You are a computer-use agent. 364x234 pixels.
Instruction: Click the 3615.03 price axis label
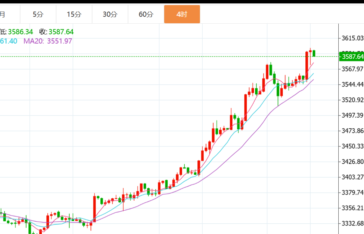tap(352, 38)
